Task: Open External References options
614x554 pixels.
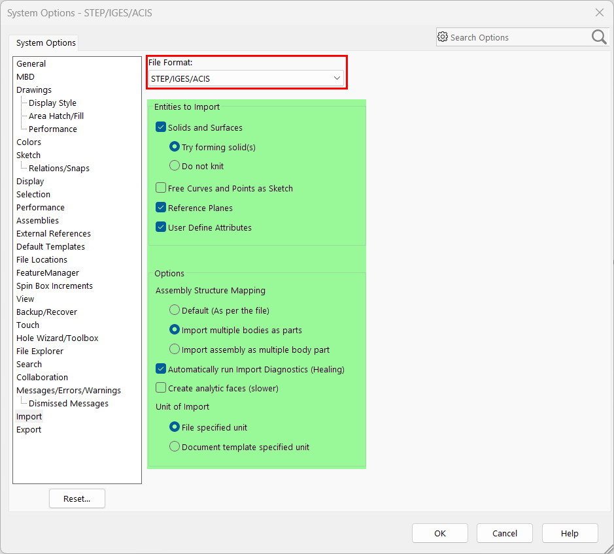Action: [x=54, y=234]
